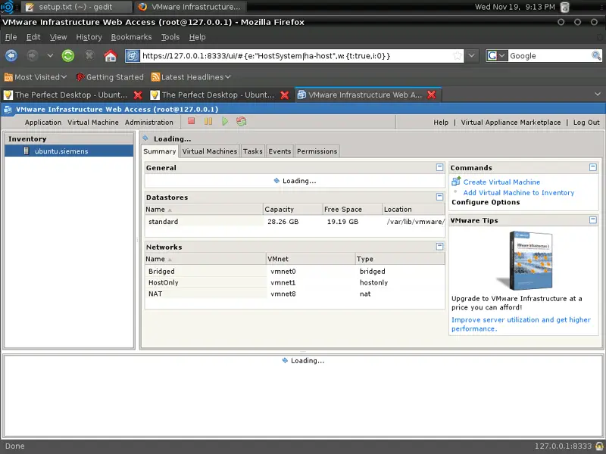Select the HostOnly network row
Viewport: 606px width, 454px height.
point(295,282)
